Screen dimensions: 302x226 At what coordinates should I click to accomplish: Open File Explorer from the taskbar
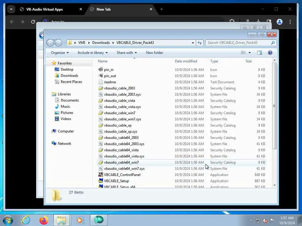tap(62, 220)
